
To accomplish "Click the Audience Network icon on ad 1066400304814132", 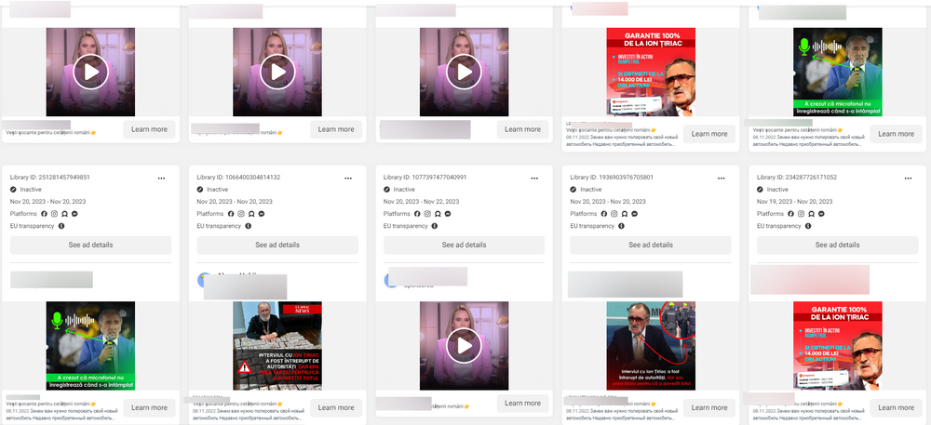I will (250, 214).
